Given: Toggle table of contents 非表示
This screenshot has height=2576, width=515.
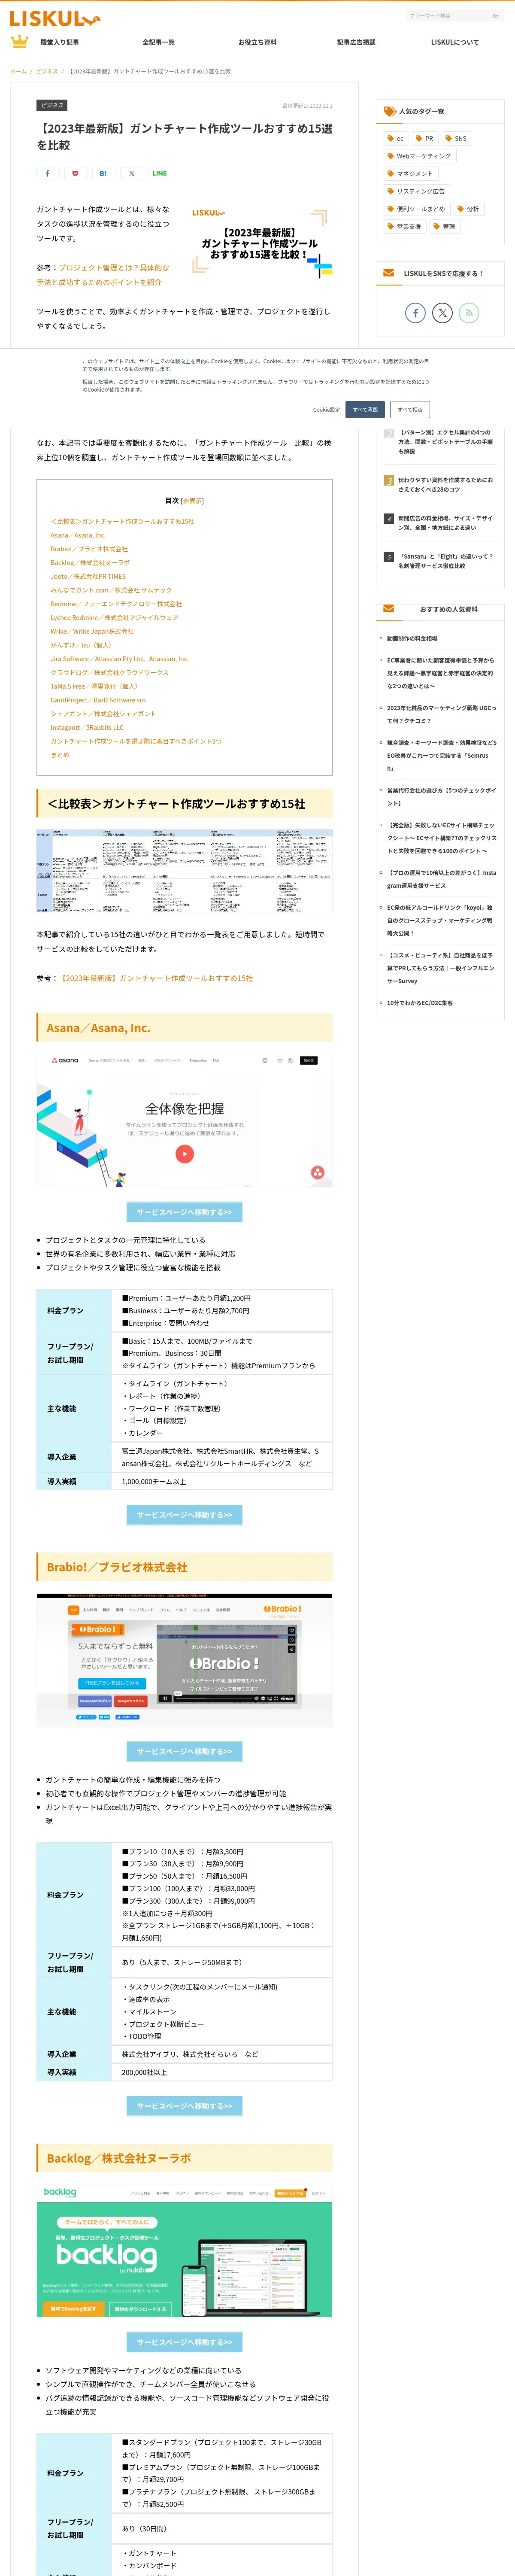Looking at the screenshot, I should [192, 500].
